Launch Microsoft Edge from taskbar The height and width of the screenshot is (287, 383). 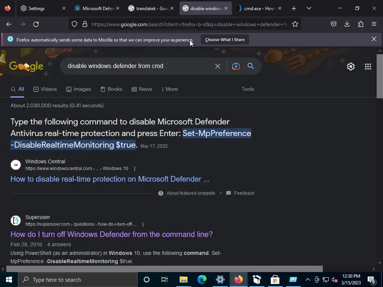tap(202, 280)
